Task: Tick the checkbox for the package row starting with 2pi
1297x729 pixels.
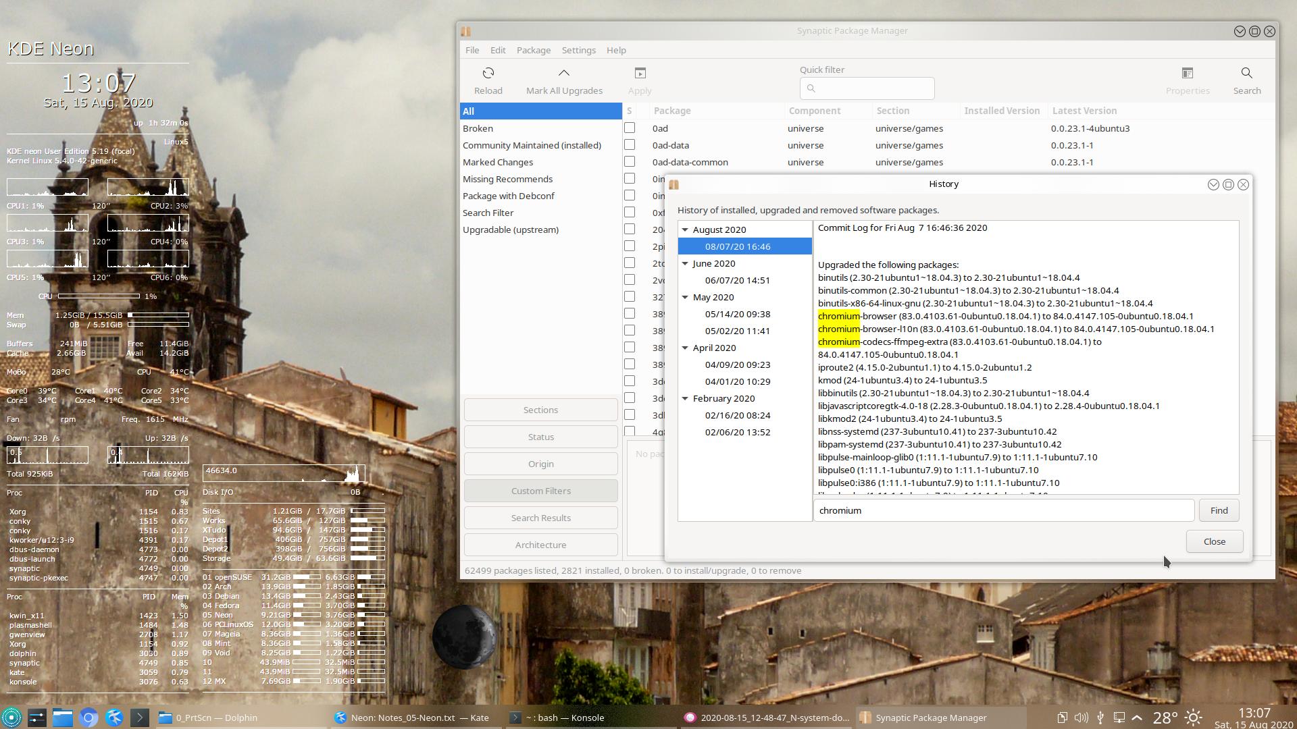Action: point(630,246)
